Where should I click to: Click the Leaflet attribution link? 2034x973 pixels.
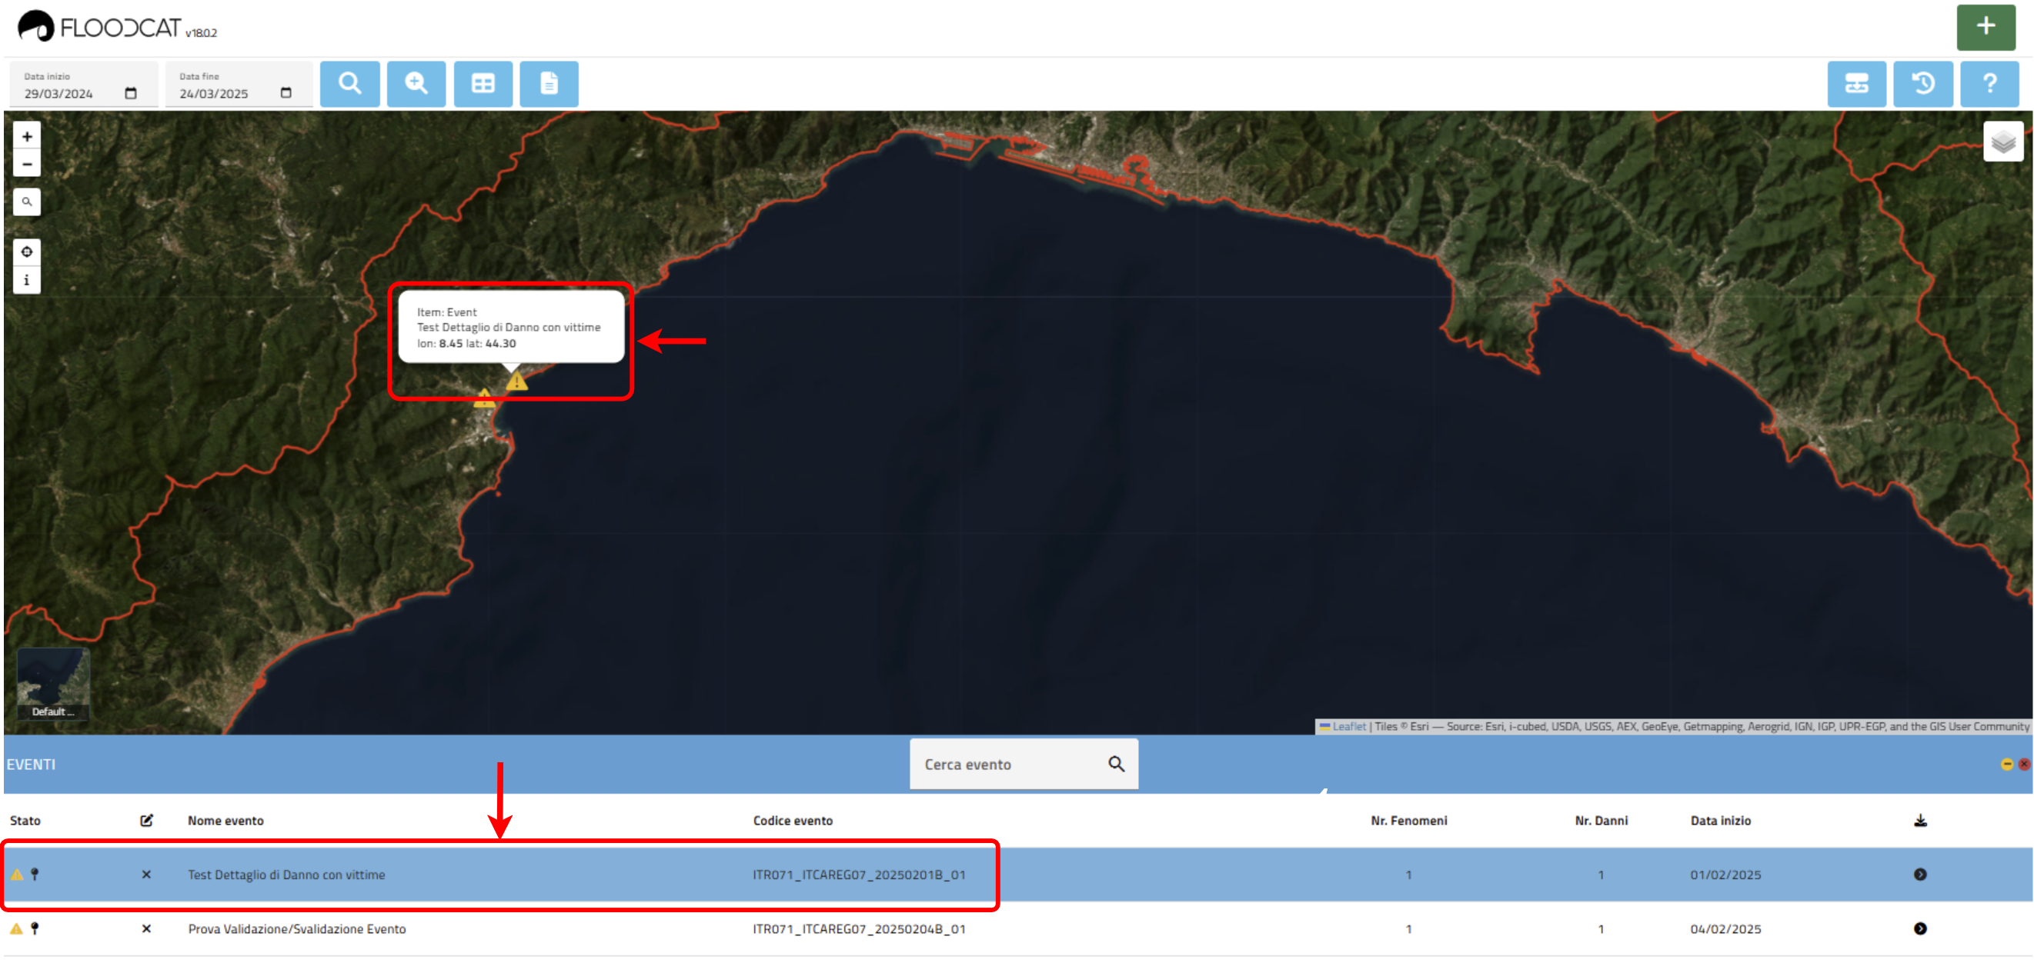pyautogui.click(x=1348, y=726)
